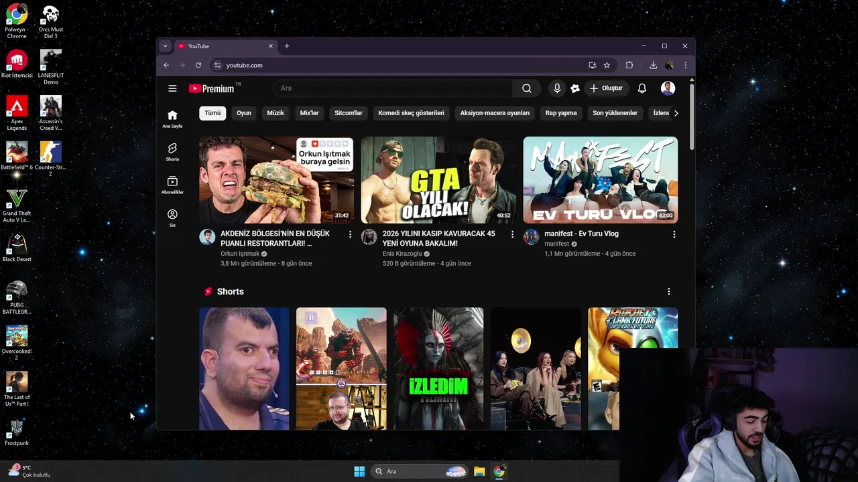This screenshot has height=482, width=858.
Task: Open the notifications bell
Action: pos(642,88)
